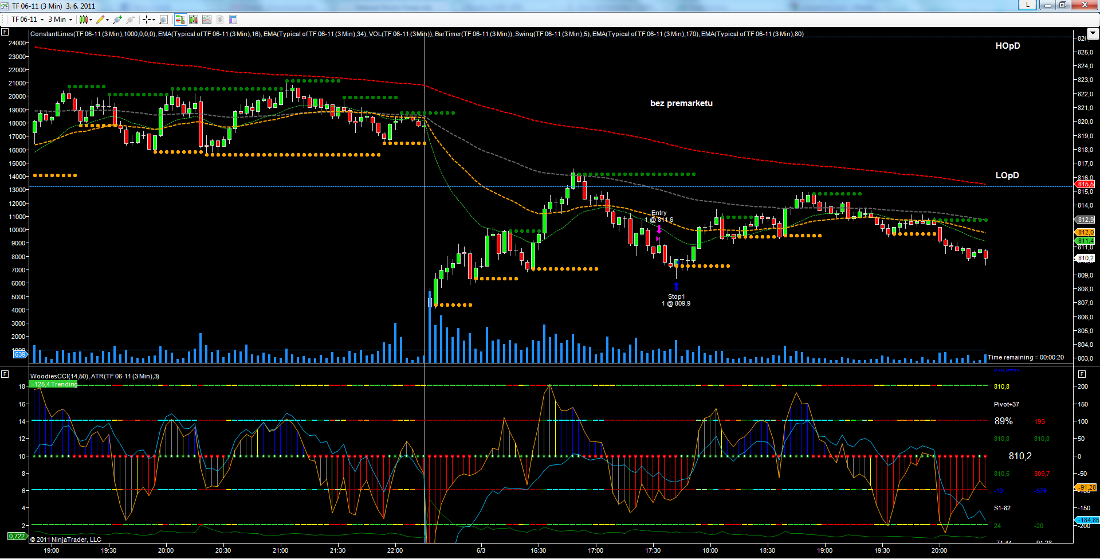Viewport: 1100px width, 559px height.
Task: Open the Indicators dialog
Action: click(x=207, y=19)
